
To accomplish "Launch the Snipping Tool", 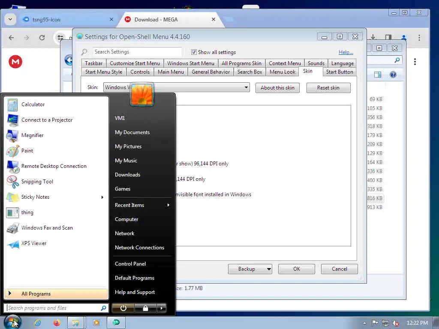I will (x=56, y=182).
